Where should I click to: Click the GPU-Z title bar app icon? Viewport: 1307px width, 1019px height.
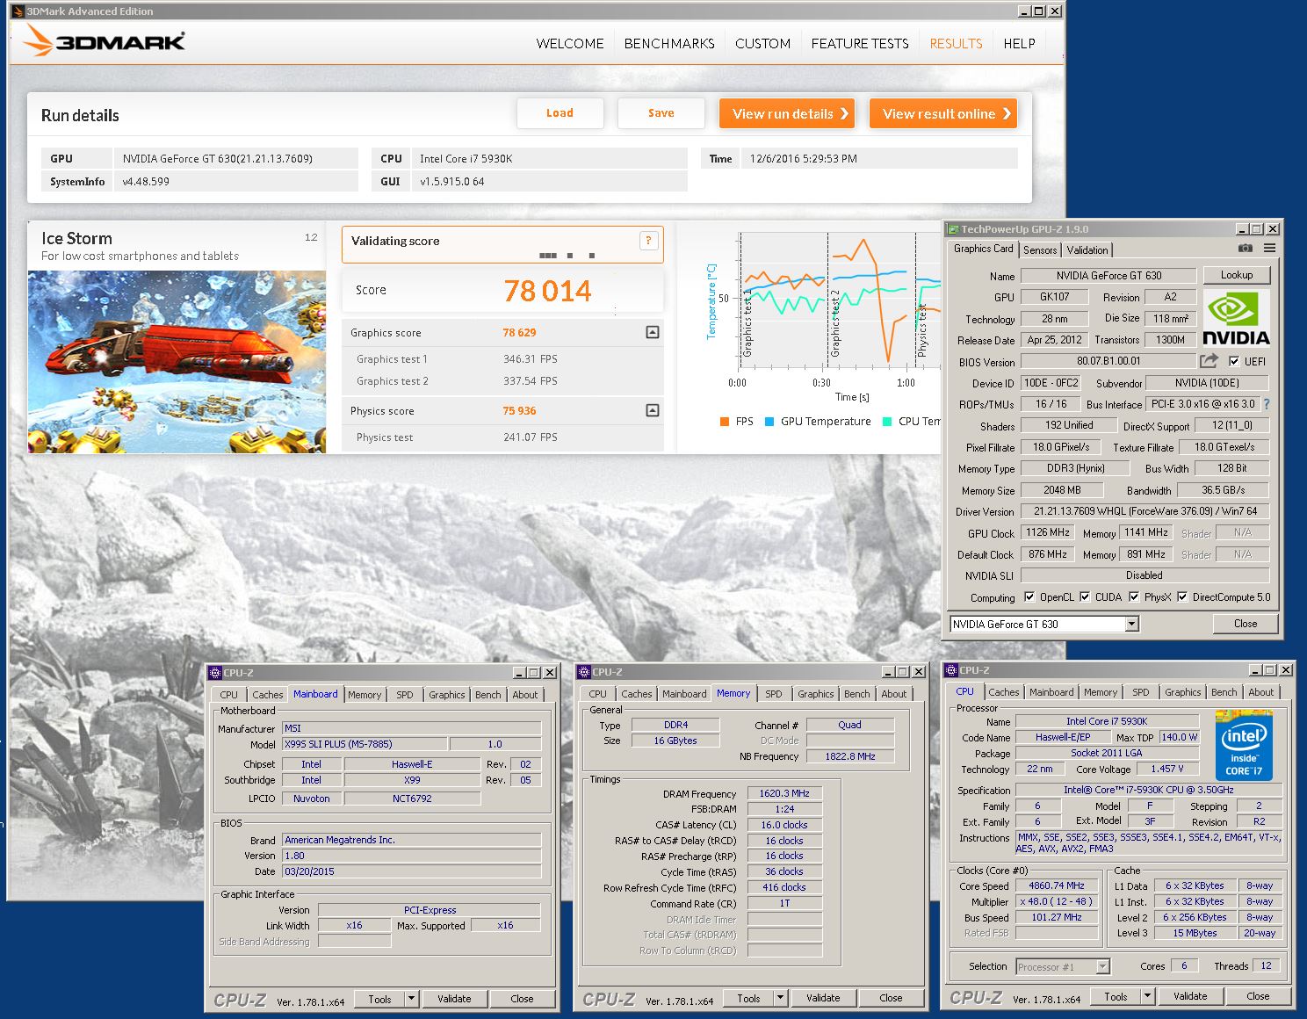click(952, 229)
